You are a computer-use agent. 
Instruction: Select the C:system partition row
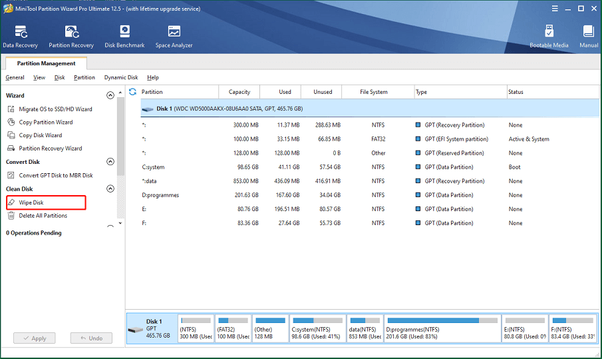click(x=370, y=167)
